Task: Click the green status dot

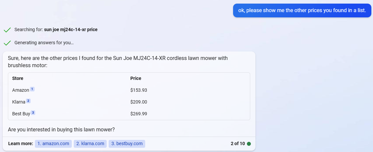Action: click(x=249, y=144)
